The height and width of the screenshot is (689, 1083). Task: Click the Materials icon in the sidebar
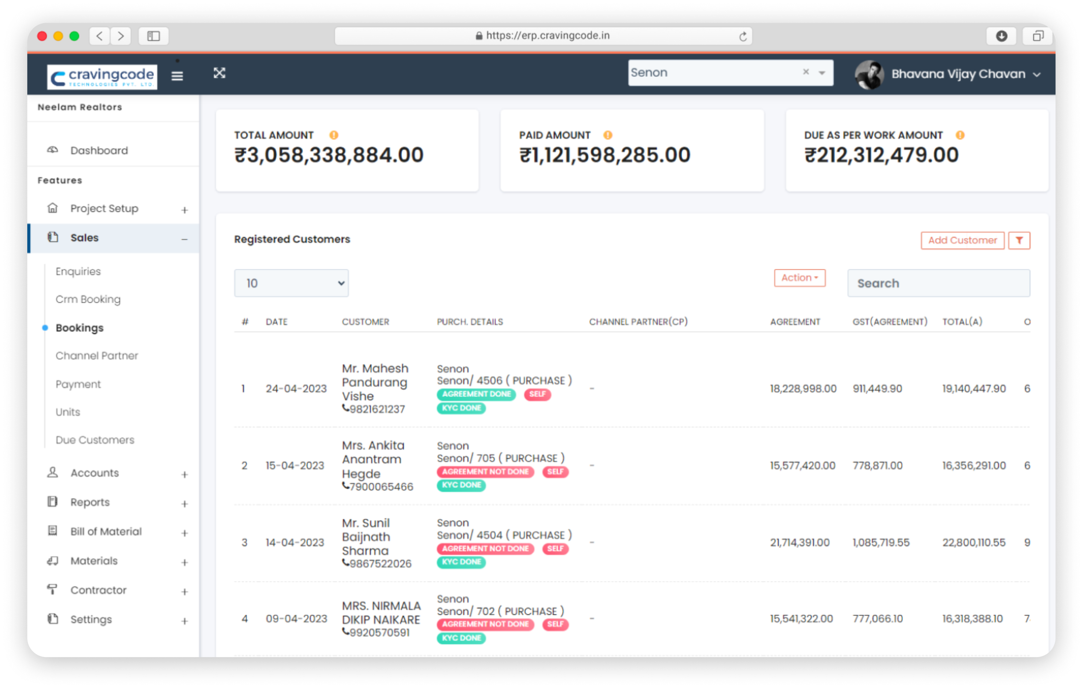53,561
